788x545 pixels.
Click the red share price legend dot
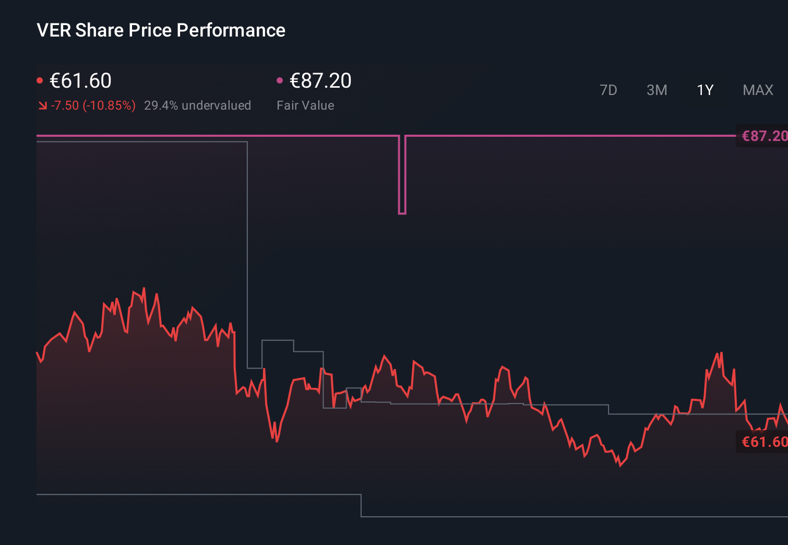pos(40,80)
